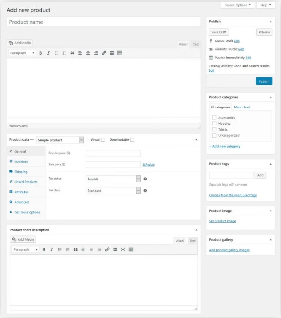Insert link using main editor's link icon
Image resolution: width=281 pixels, height=318 pixels.
pyautogui.click(x=104, y=53)
